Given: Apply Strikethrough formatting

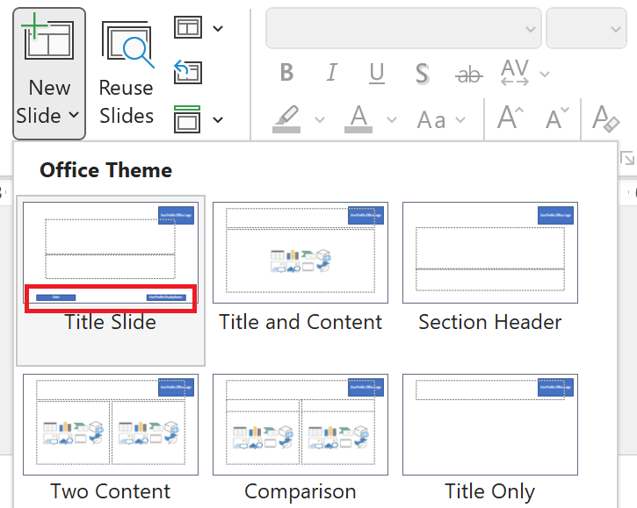Looking at the screenshot, I should point(469,75).
